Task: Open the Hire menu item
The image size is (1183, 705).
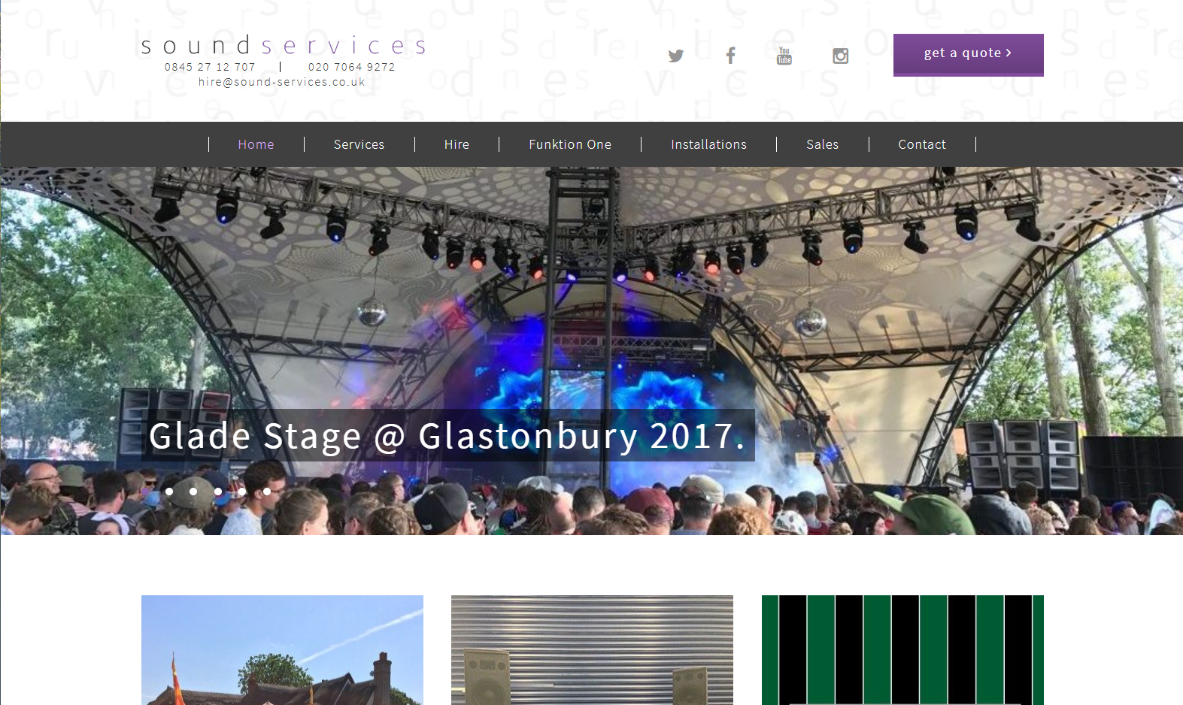Action: [x=457, y=144]
